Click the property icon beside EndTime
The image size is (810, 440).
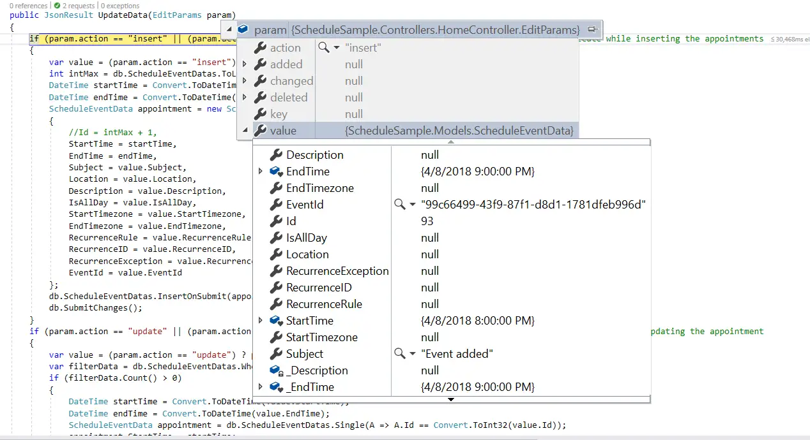click(x=276, y=172)
